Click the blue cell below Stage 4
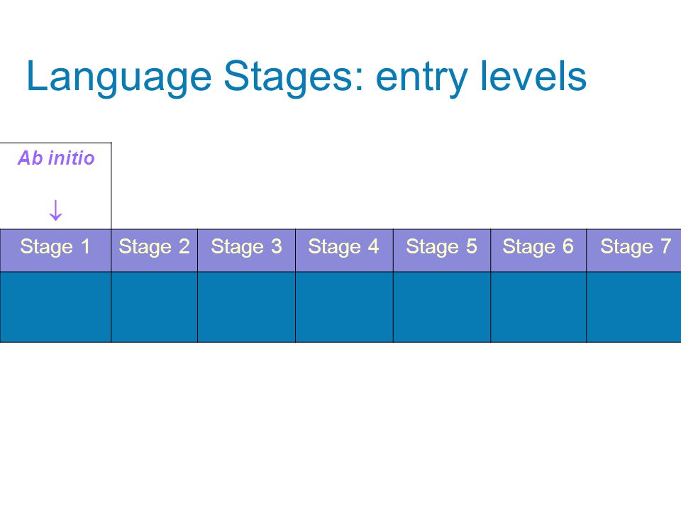 coord(344,307)
